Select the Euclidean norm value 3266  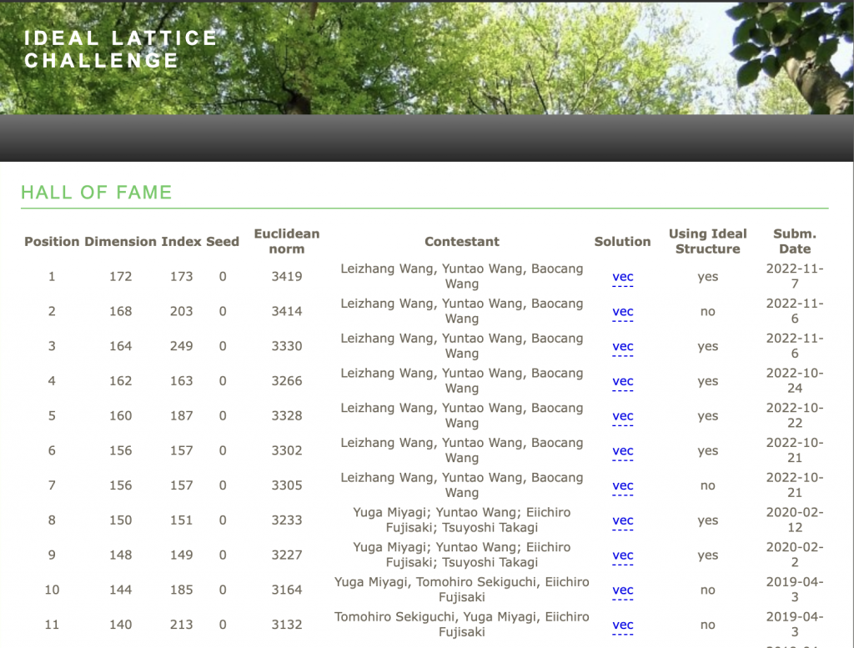287,381
